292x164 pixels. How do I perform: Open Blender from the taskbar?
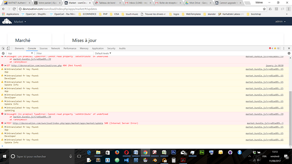point(154,160)
